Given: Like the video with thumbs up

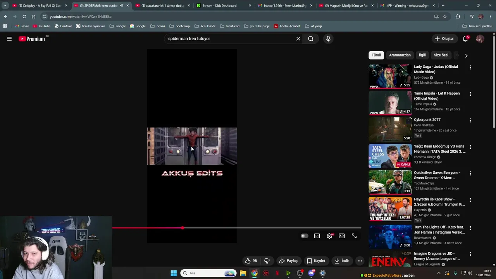Looking at the screenshot, I should [251, 261].
